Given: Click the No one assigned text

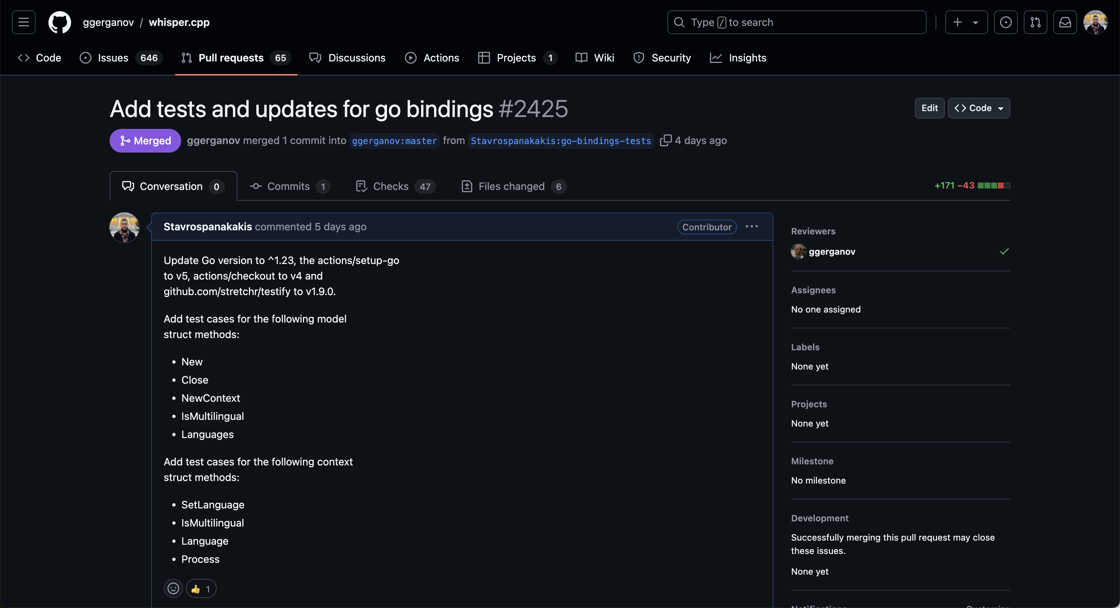Looking at the screenshot, I should tap(826, 309).
